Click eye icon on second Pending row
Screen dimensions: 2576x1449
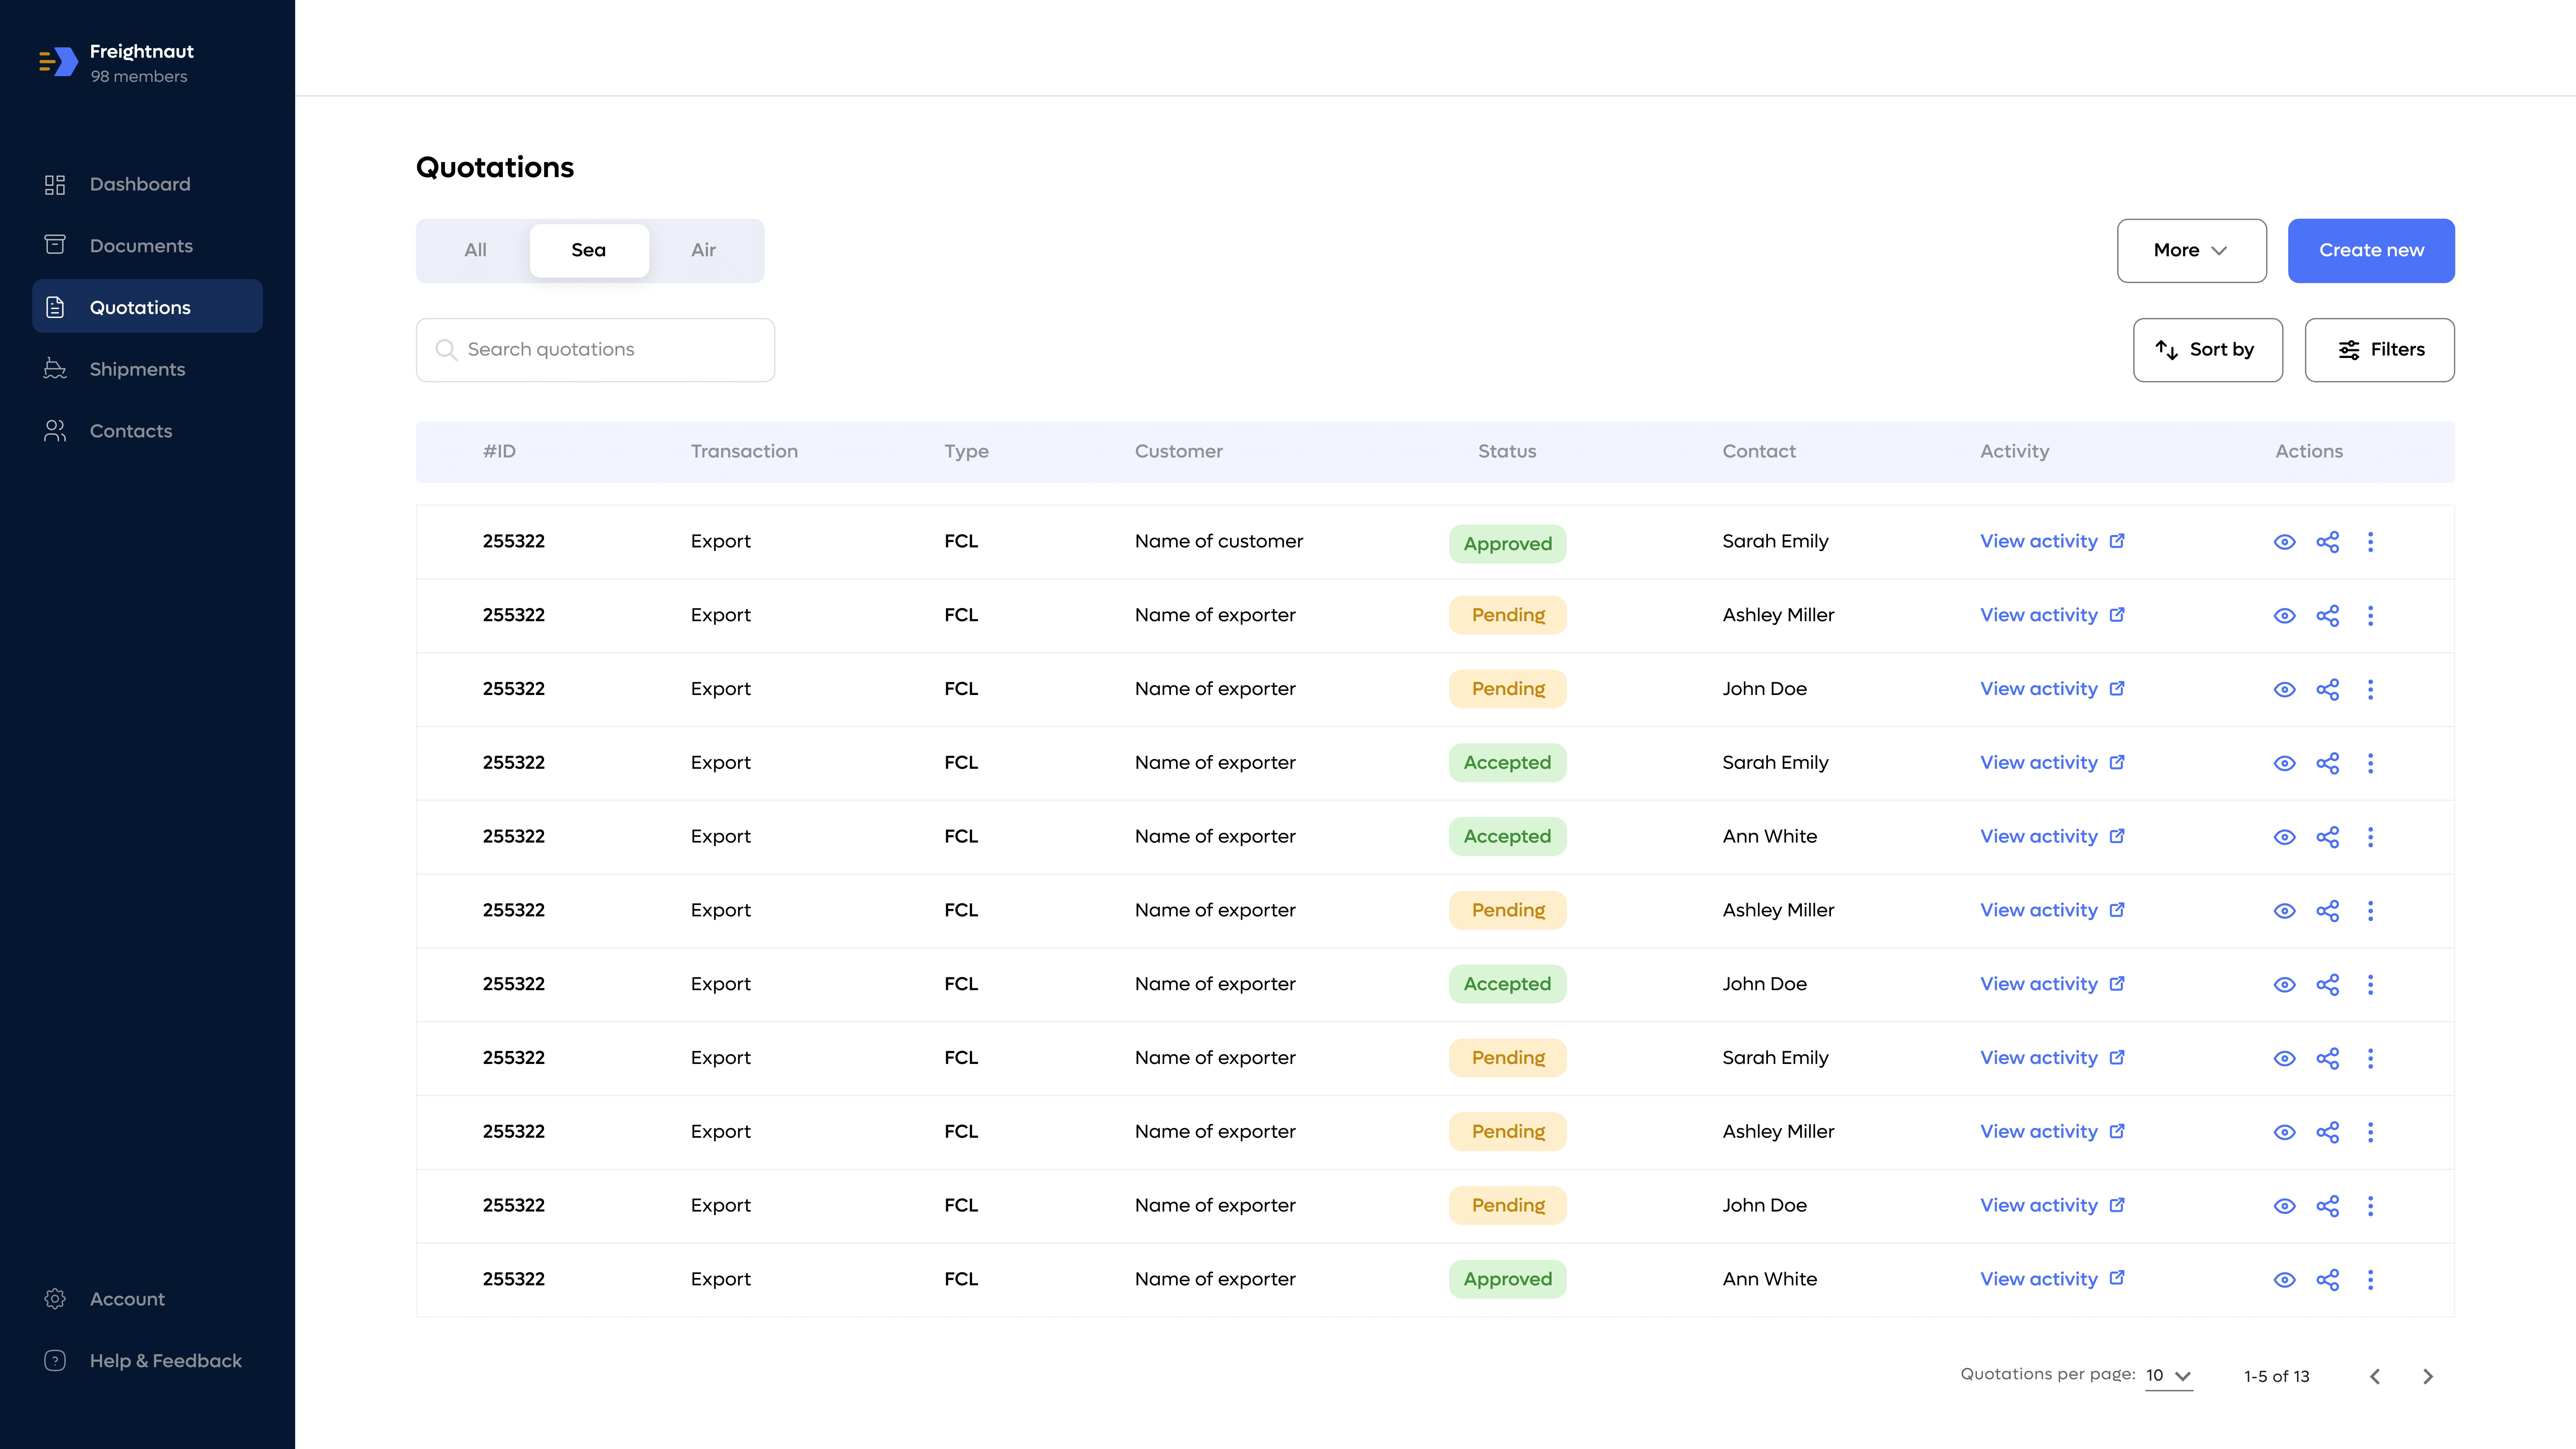[x=2284, y=689]
